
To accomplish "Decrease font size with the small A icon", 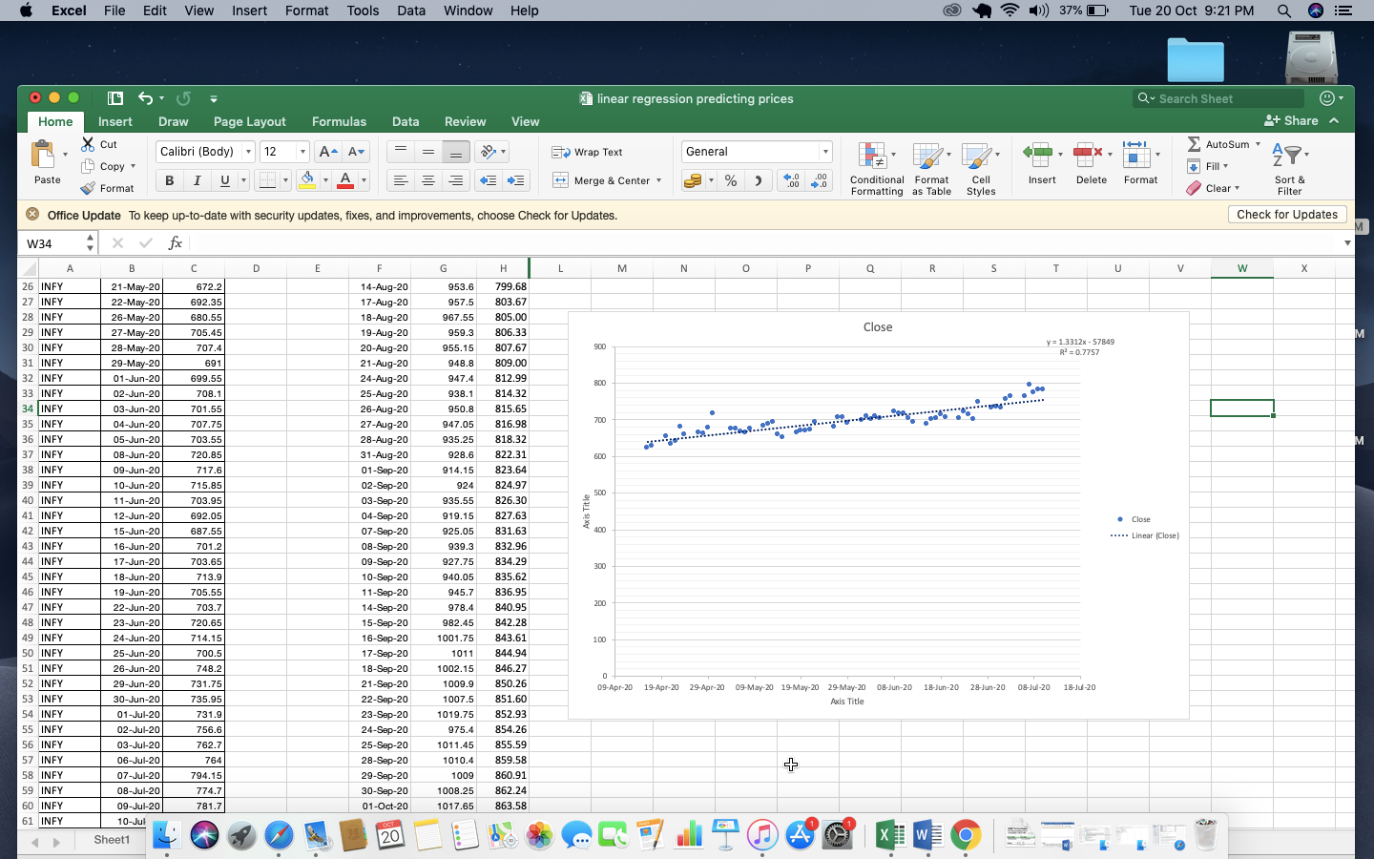I will tap(355, 152).
